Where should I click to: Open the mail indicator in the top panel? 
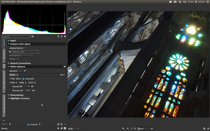[x=175, y=2]
